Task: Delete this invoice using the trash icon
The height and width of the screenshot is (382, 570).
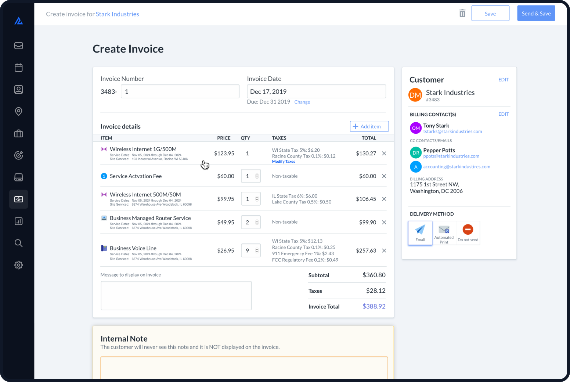Action: pos(462,13)
